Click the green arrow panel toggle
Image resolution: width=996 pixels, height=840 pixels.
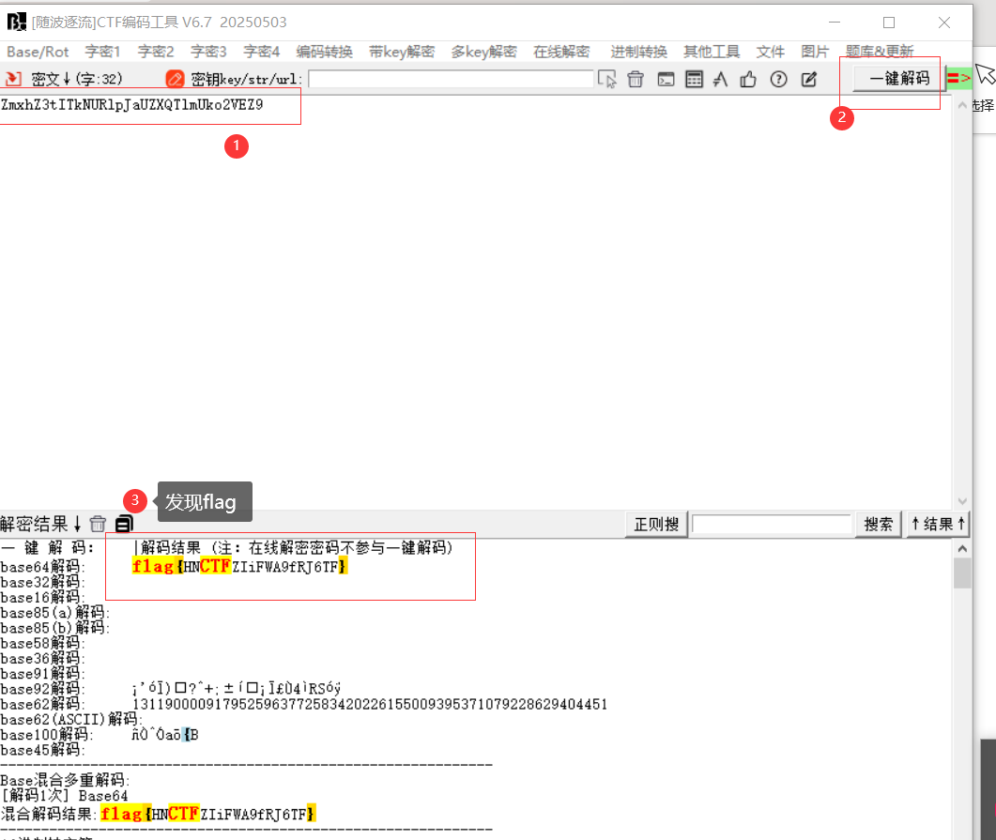pos(959,78)
